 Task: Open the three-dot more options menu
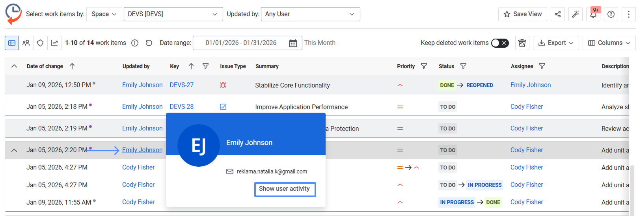click(628, 14)
